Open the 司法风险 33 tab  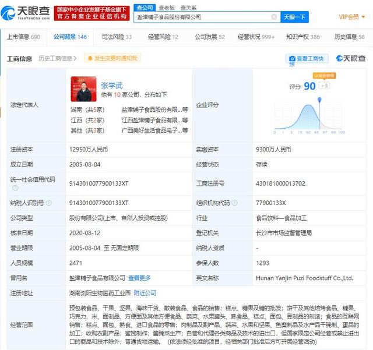click(117, 37)
